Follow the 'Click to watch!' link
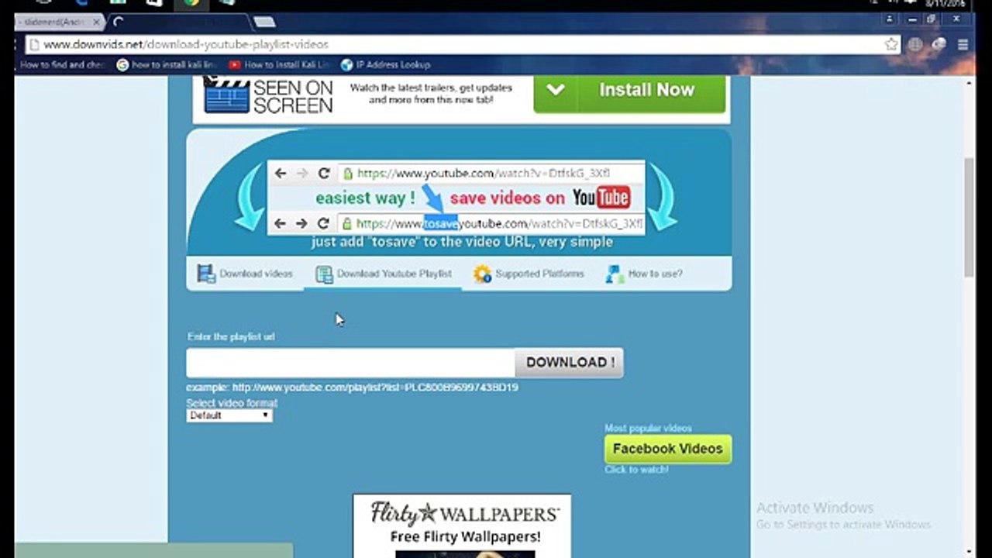Viewport: 992px width, 558px height. click(636, 470)
